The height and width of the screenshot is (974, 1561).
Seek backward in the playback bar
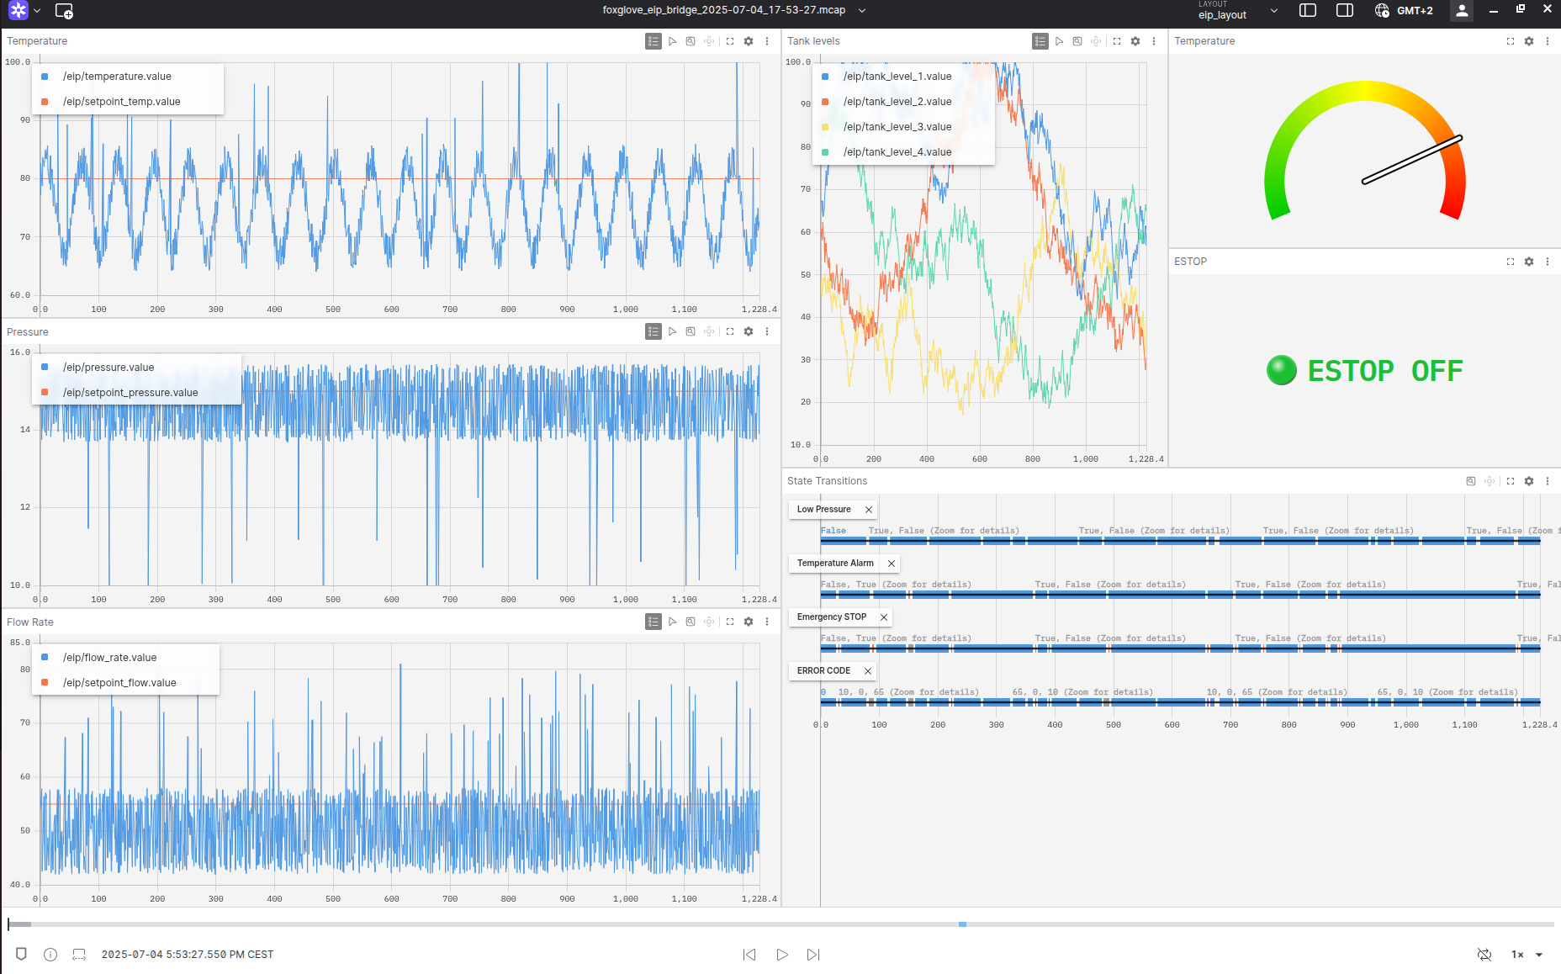(x=749, y=955)
